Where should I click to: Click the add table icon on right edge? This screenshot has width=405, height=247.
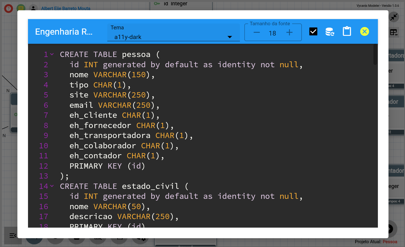click(394, 33)
